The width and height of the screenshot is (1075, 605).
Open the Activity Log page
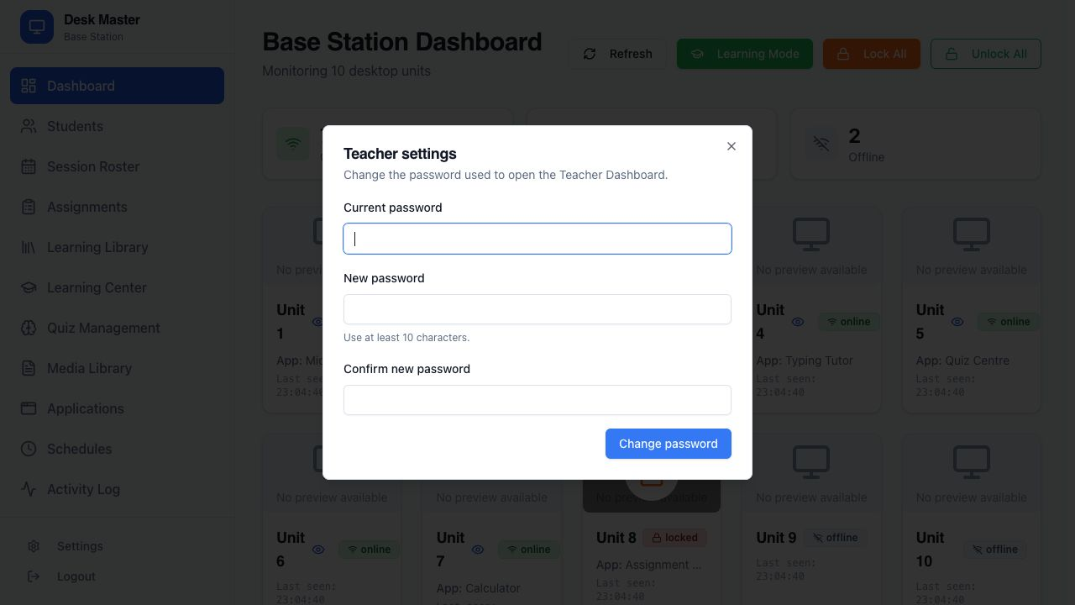point(117,489)
